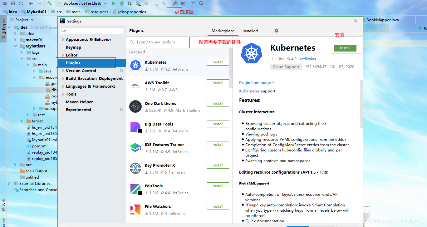Select Keymap in settings sidebar
The width and height of the screenshot is (427, 227).
click(73, 47)
